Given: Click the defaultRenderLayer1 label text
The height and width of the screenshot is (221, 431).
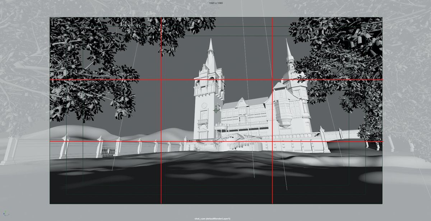Looking at the screenshot, I should 219,218.
